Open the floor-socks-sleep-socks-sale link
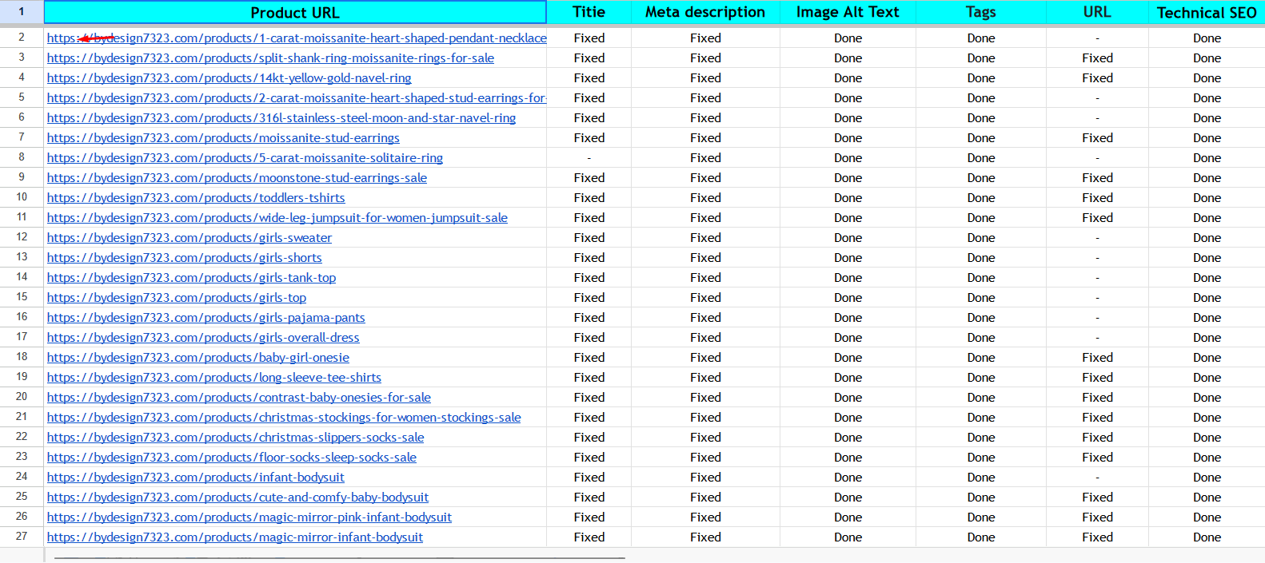The height and width of the screenshot is (563, 1265). [232, 458]
